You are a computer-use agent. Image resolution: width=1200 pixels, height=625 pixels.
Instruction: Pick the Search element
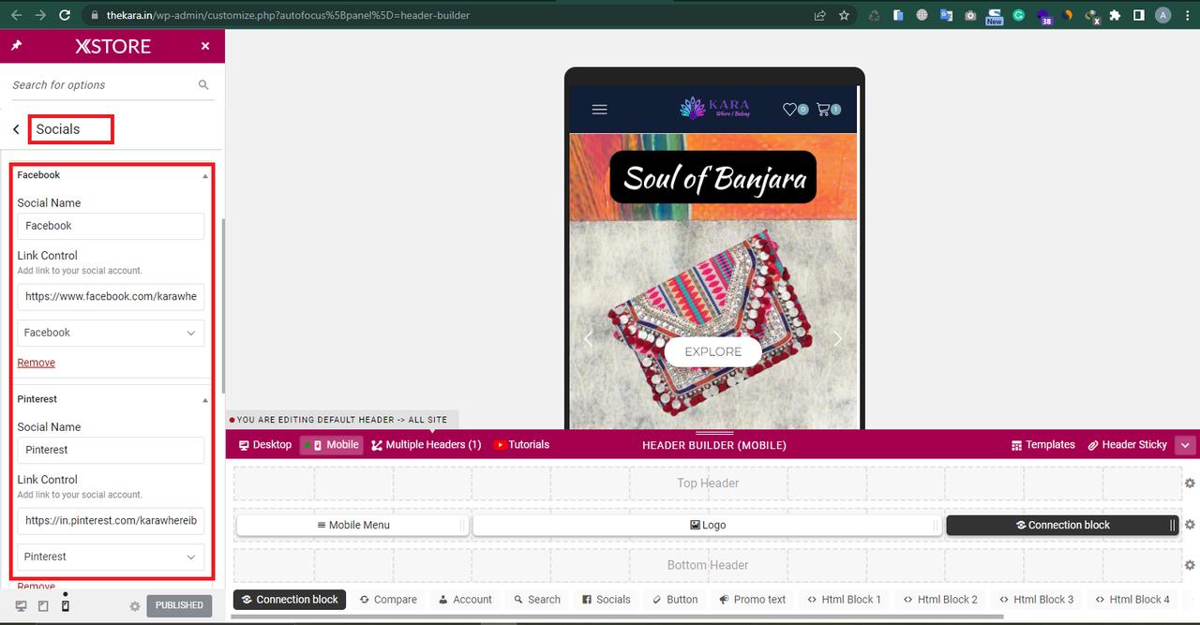point(537,600)
